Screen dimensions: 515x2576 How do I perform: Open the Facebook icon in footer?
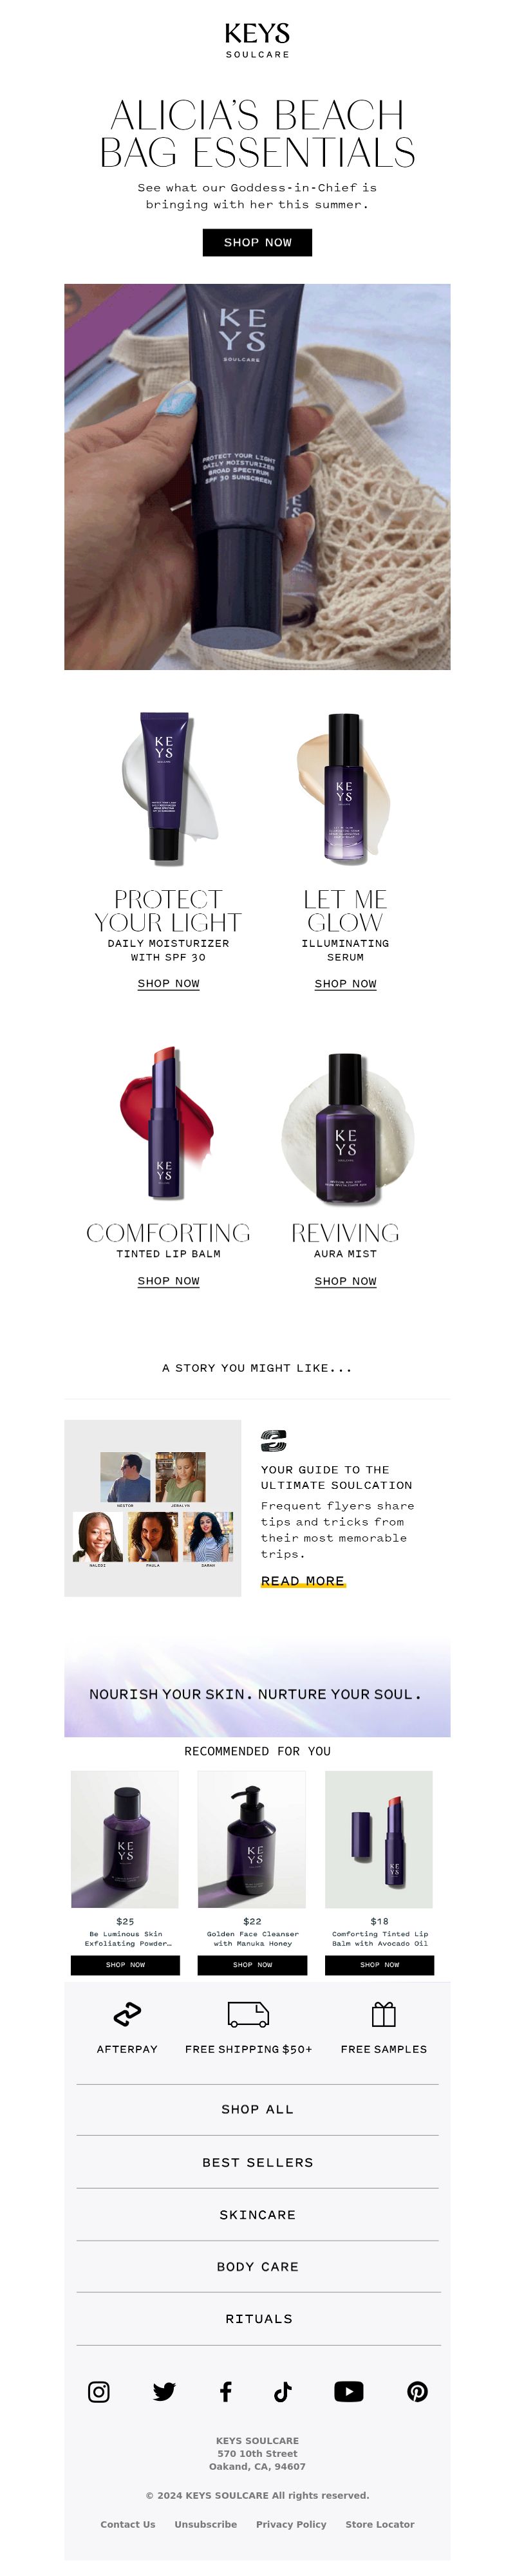coord(226,2391)
